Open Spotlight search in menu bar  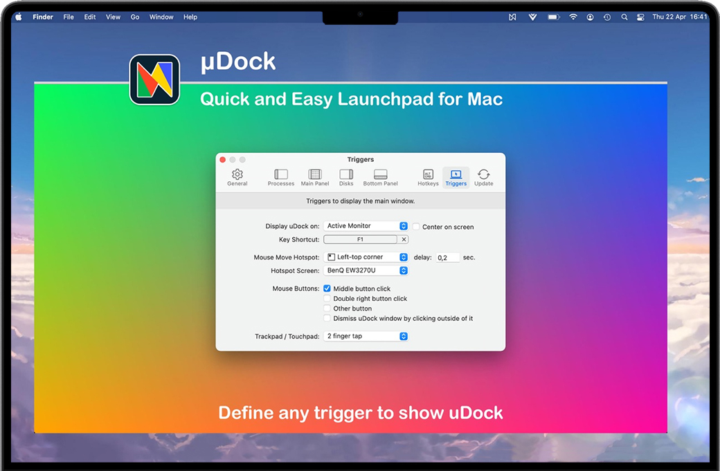(x=624, y=17)
